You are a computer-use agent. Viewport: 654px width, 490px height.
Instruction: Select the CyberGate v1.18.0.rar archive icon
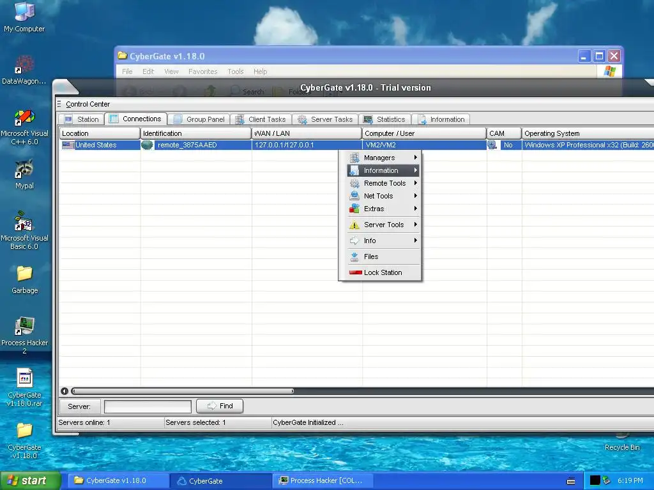point(24,387)
